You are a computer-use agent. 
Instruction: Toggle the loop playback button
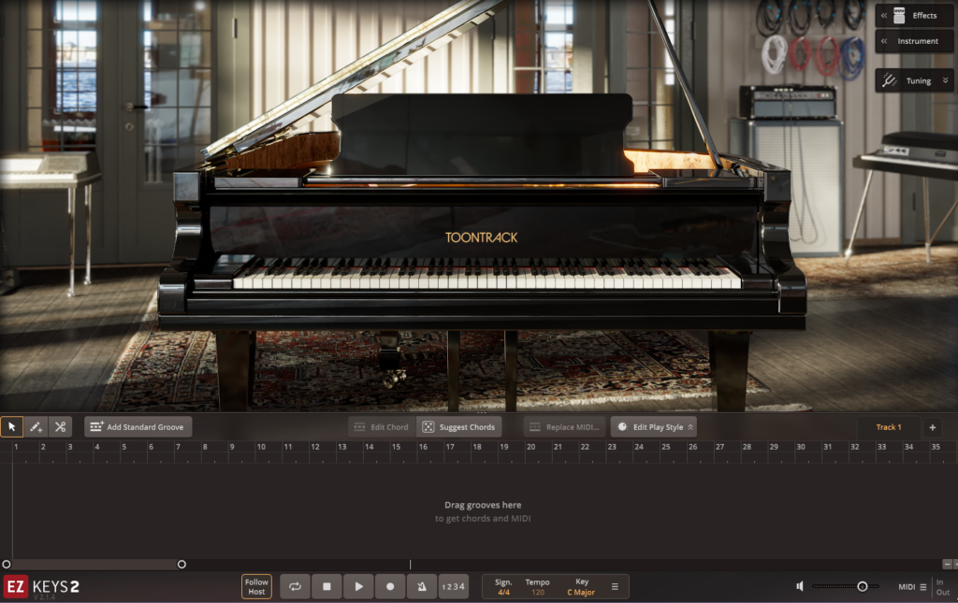tap(295, 586)
